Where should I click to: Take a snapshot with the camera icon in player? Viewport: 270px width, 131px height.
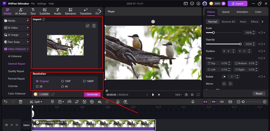(x=186, y=95)
